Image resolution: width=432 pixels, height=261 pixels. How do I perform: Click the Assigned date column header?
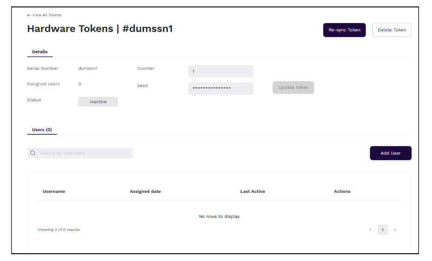[145, 192]
